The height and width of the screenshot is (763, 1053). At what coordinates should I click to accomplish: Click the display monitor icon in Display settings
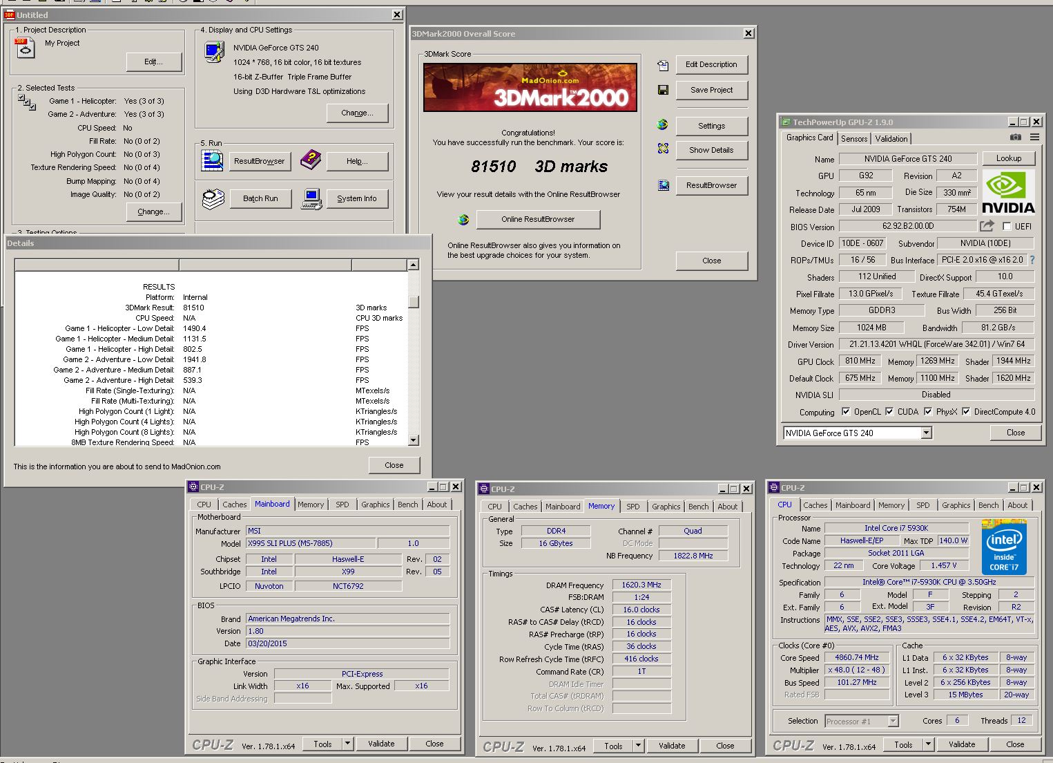click(x=215, y=52)
